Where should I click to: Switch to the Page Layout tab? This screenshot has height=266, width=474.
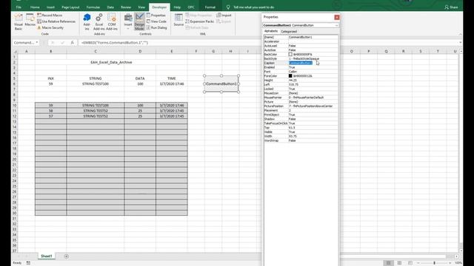coord(70,7)
